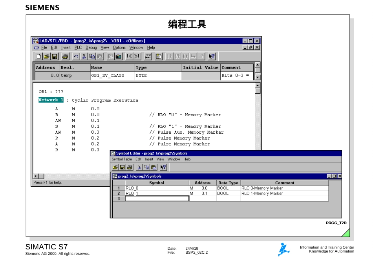The width and height of the screenshot is (373, 258).
Task: Open the PLC menu in LAD/STL/FBD
Action: [x=78, y=47]
